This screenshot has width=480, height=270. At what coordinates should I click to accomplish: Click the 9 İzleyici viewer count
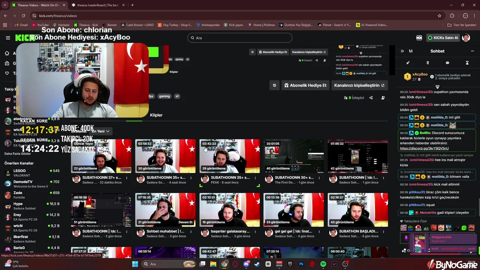click(x=354, y=97)
